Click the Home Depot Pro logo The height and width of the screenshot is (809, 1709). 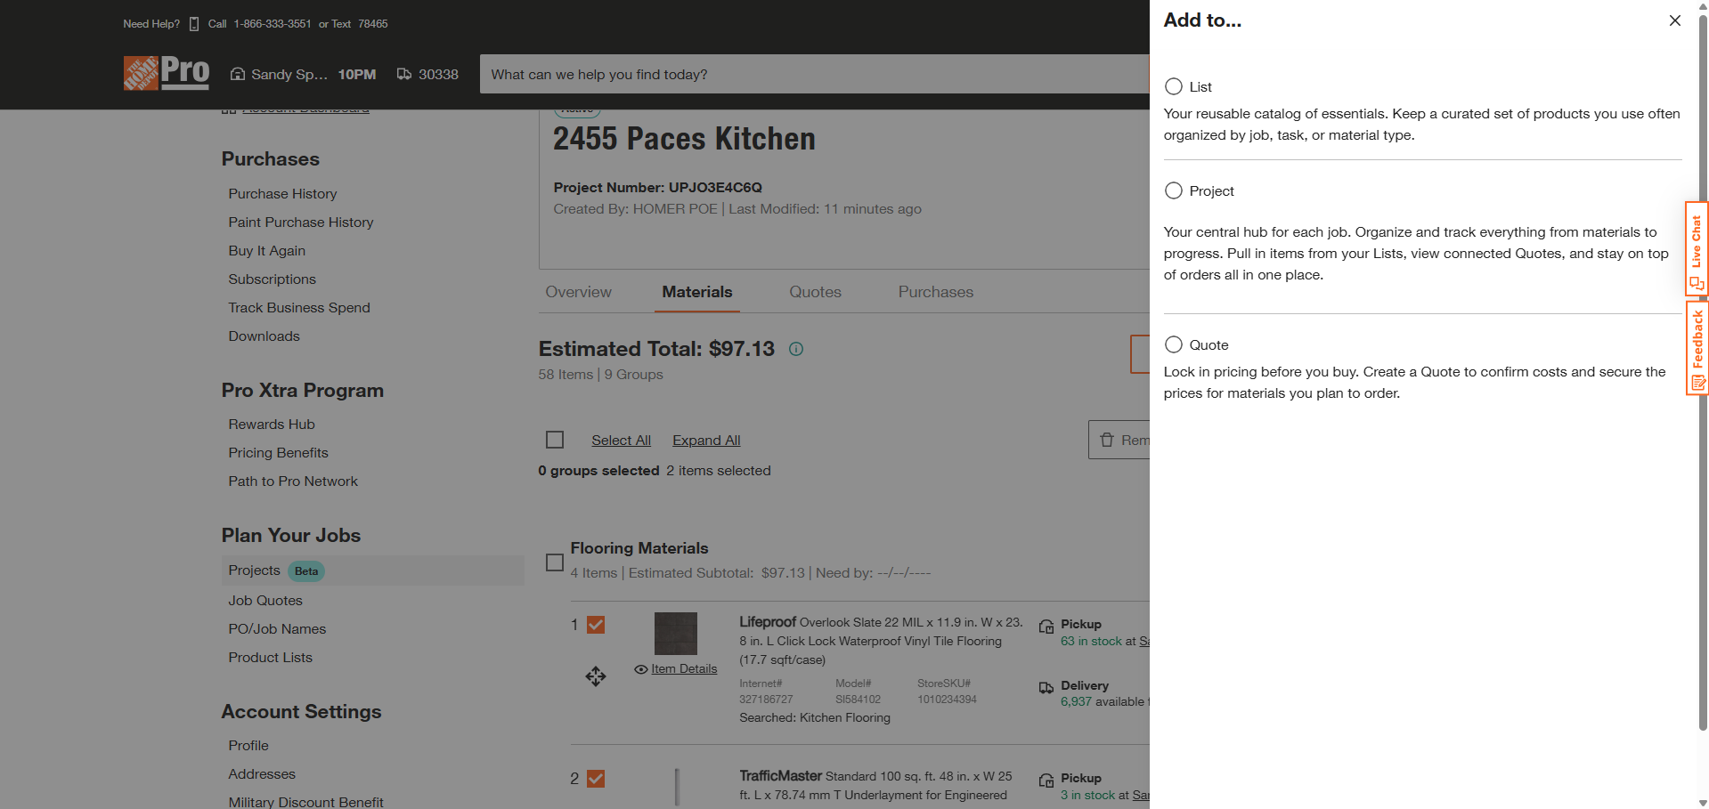coord(167,73)
